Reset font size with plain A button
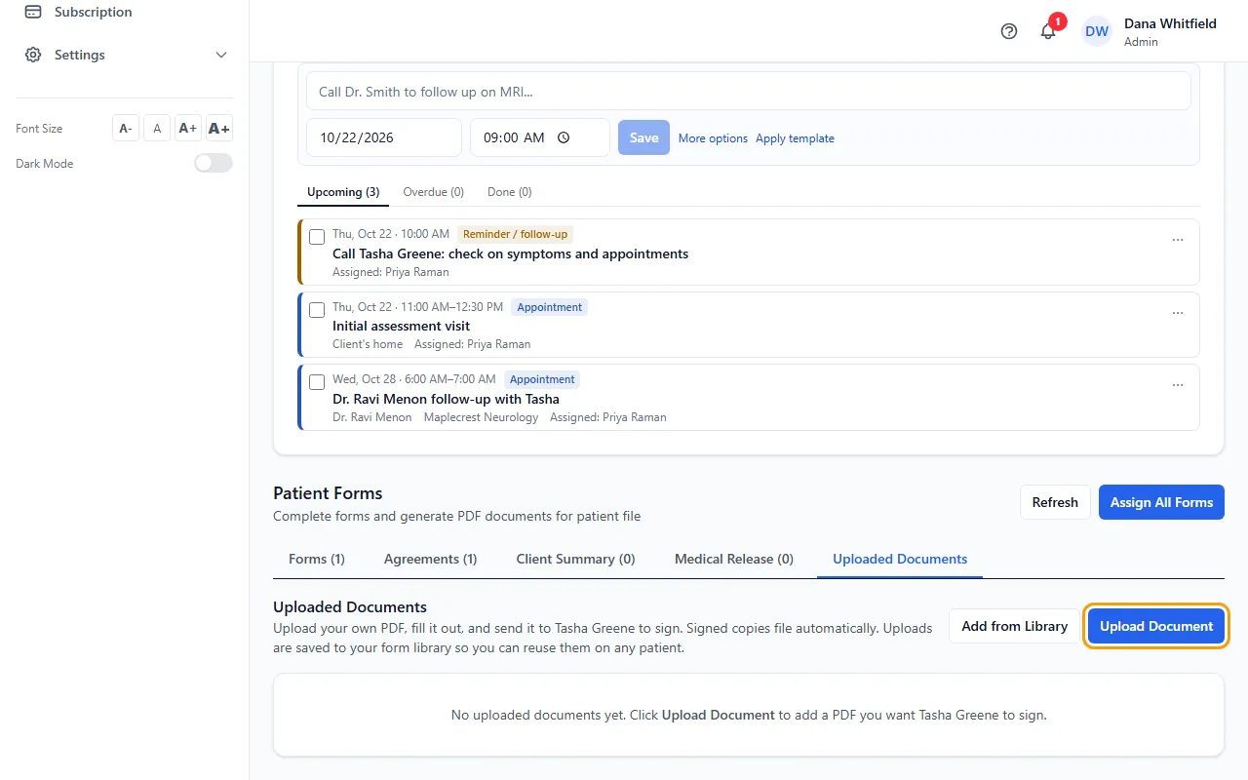 pyautogui.click(x=157, y=128)
